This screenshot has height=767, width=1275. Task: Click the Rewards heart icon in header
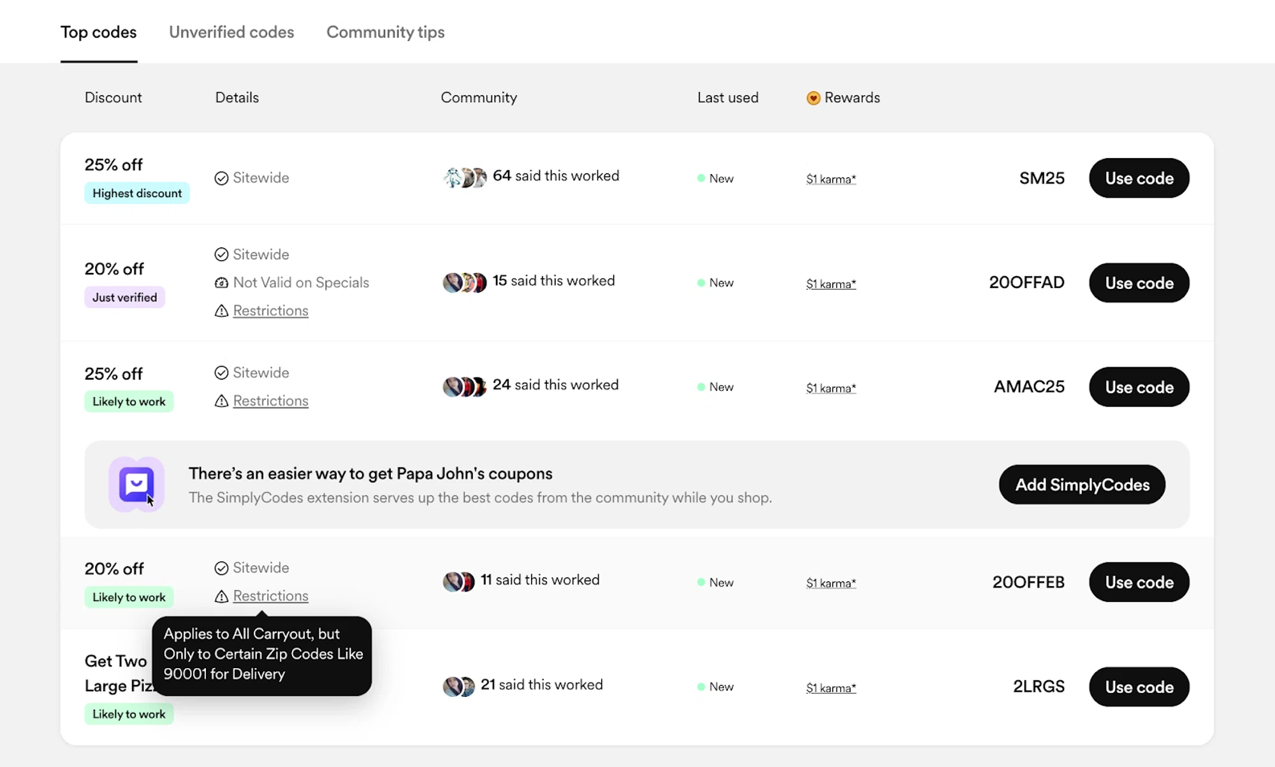coord(813,98)
